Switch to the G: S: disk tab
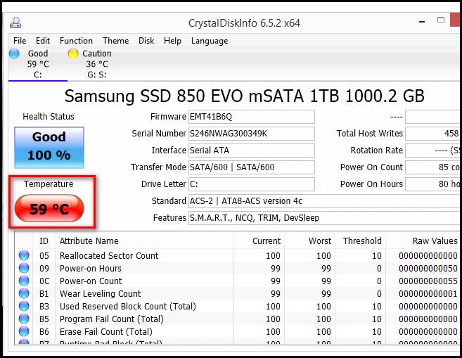Image resolution: width=462 pixels, height=358 pixels. tap(96, 64)
